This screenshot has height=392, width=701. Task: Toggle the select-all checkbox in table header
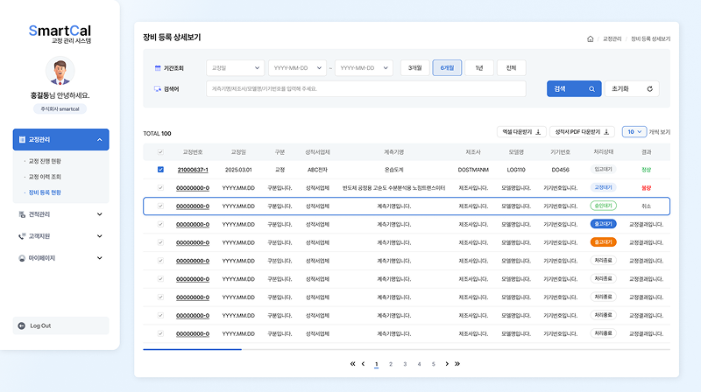[160, 151]
